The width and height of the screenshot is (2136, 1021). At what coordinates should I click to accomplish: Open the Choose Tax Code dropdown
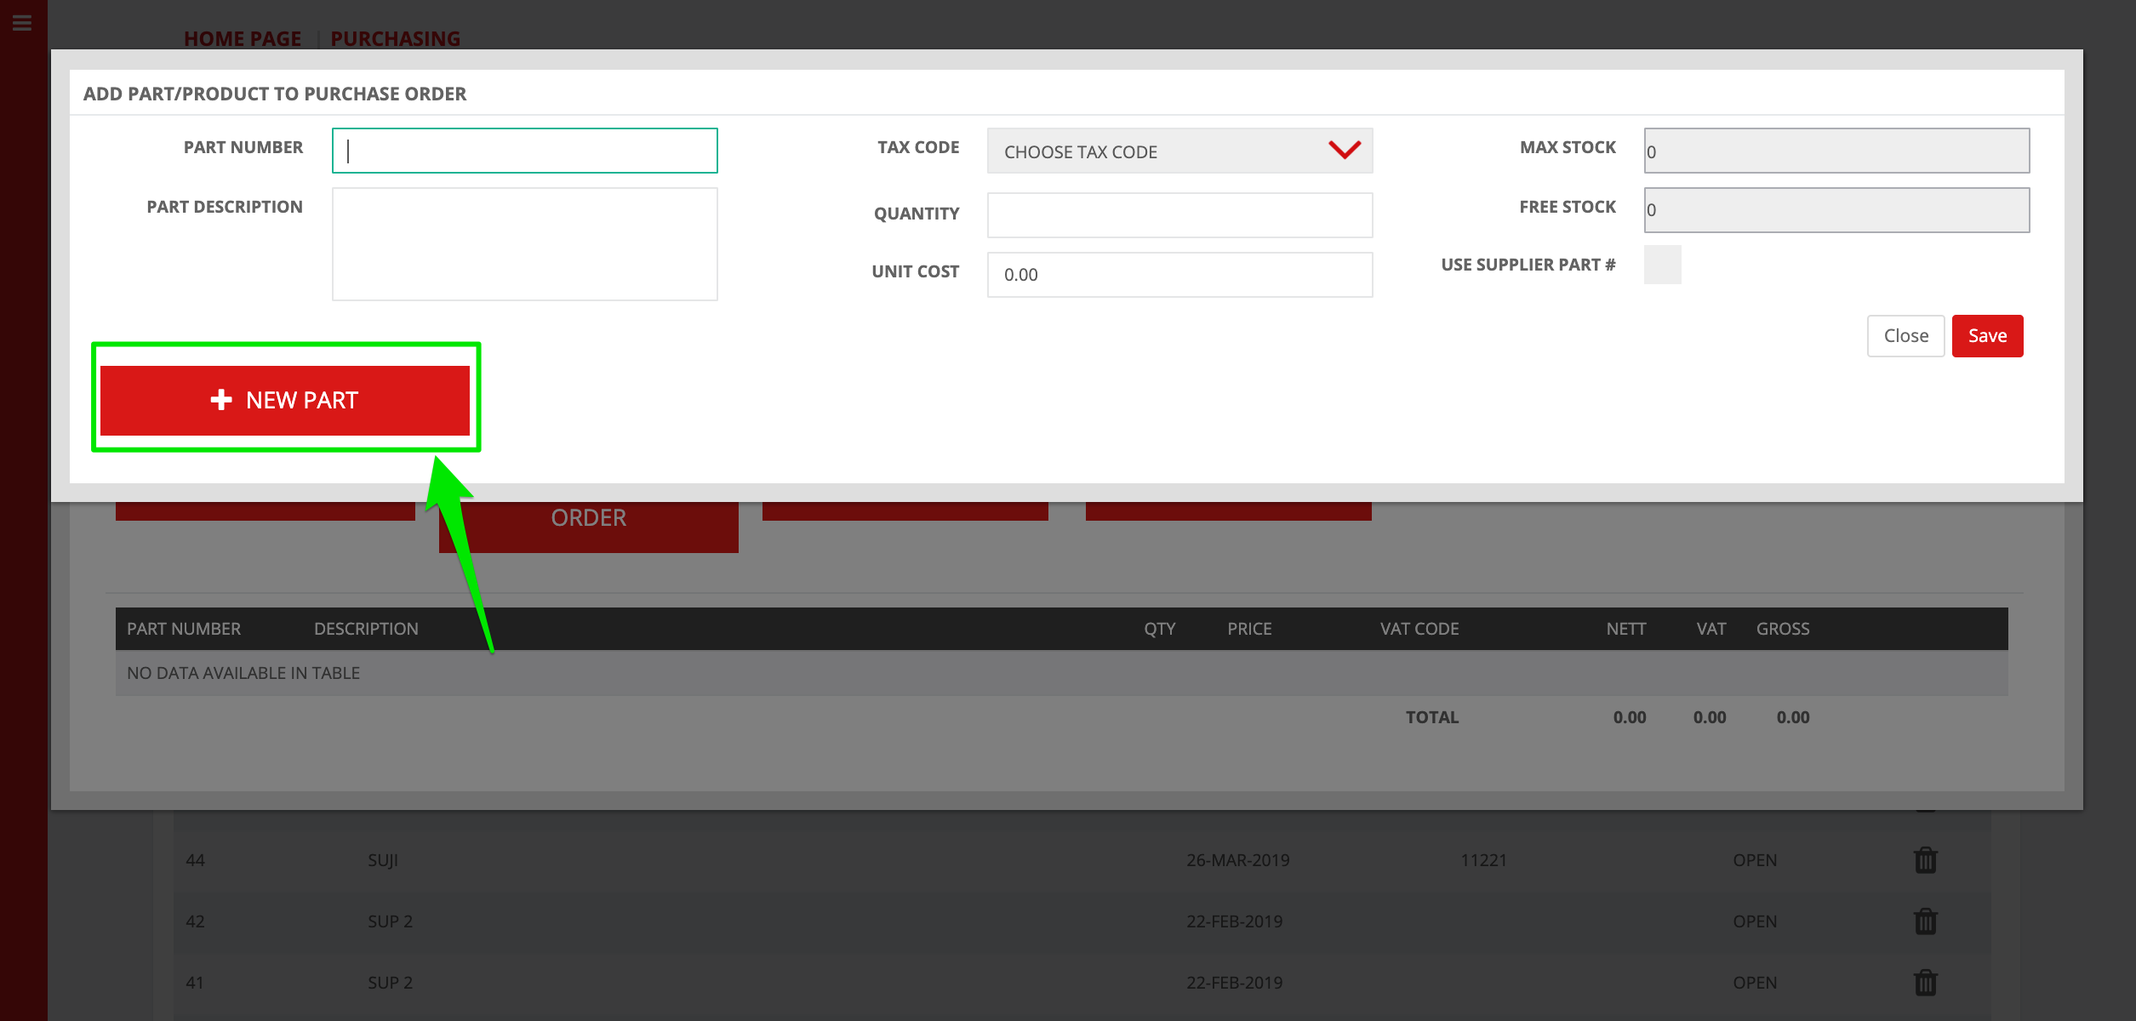pyautogui.click(x=1179, y=151)
